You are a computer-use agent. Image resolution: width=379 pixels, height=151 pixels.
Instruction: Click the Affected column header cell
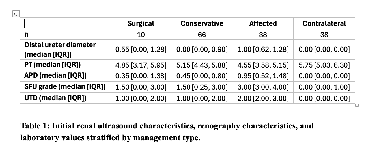263,23
